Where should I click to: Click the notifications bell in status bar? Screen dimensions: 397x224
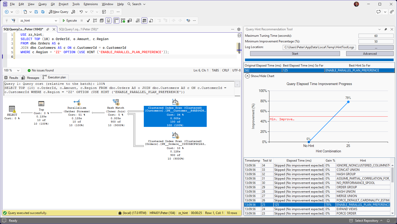coord(388,221)
